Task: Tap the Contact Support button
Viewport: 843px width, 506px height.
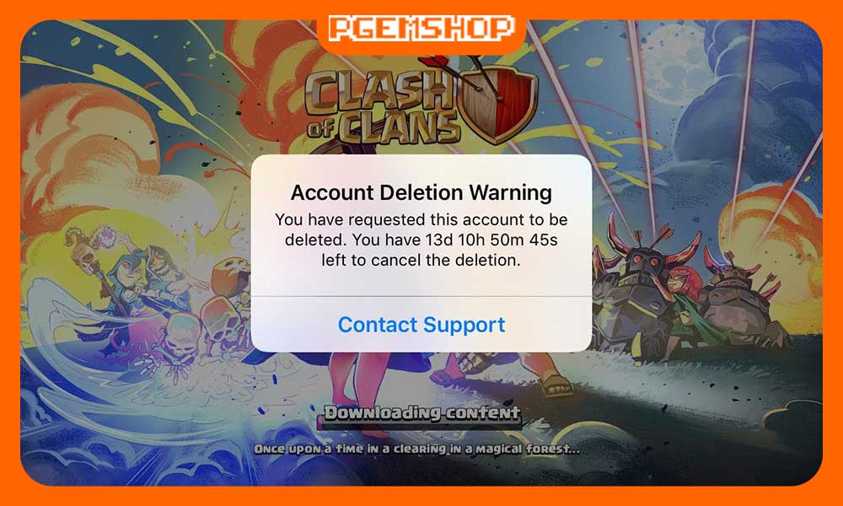Action: (x=421, y=324)
